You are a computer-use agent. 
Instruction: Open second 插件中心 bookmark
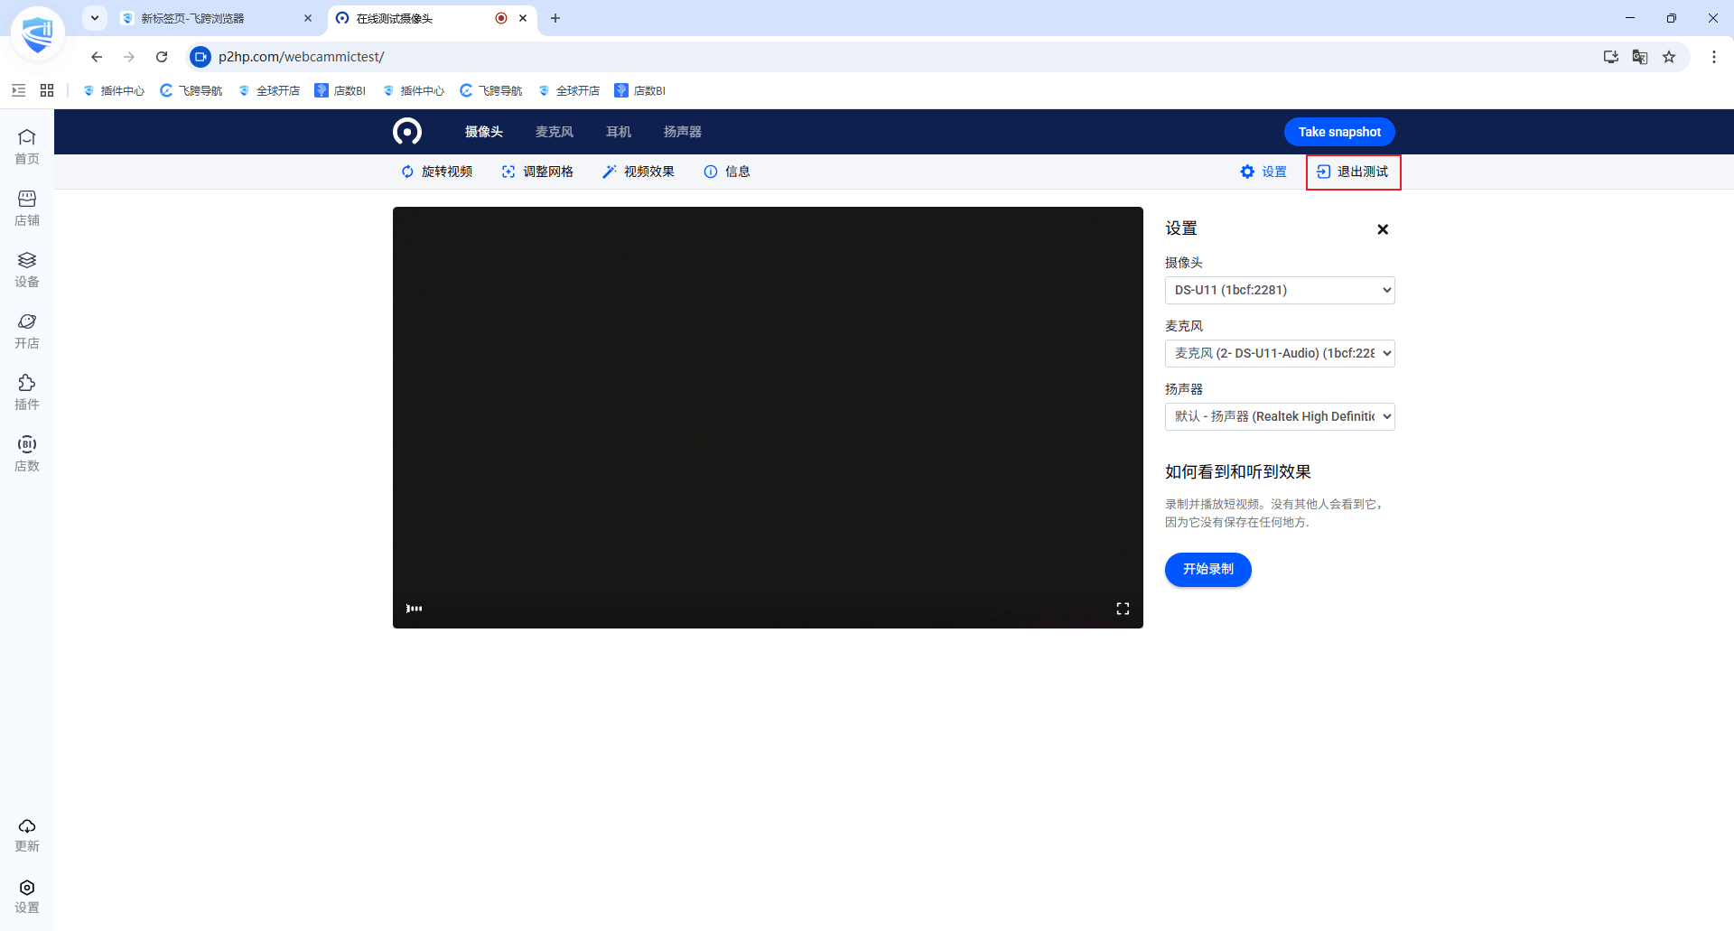414,90
